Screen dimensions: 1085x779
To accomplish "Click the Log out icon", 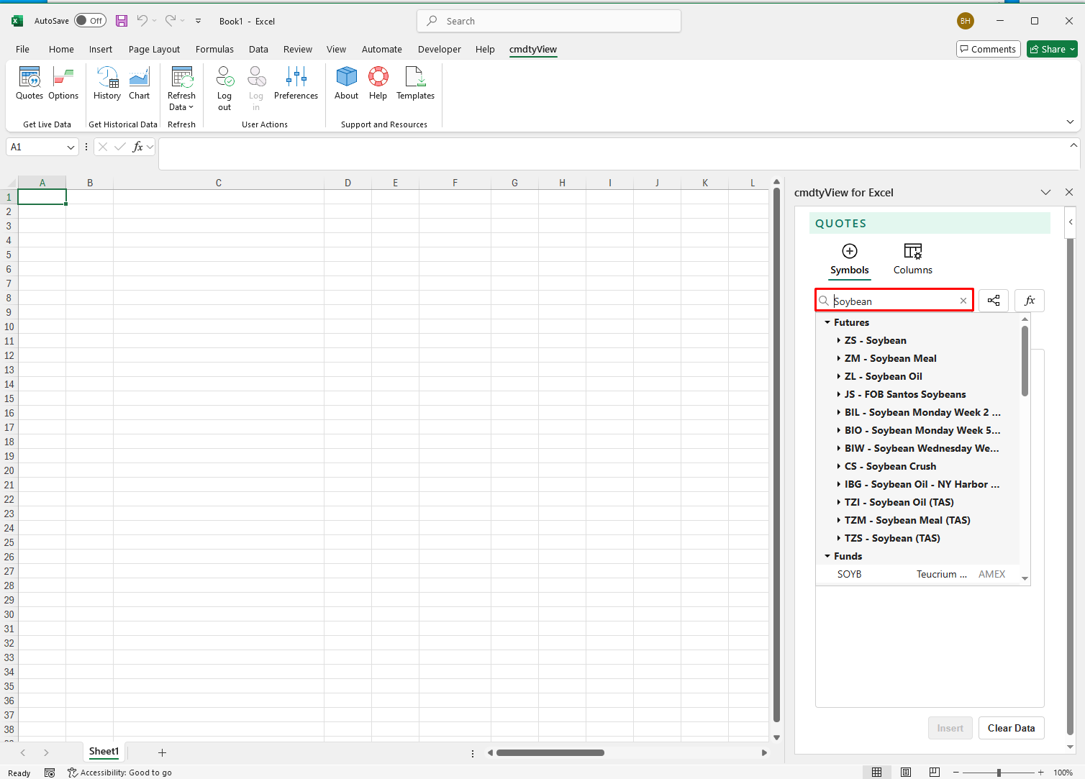I will pos(224,88).
